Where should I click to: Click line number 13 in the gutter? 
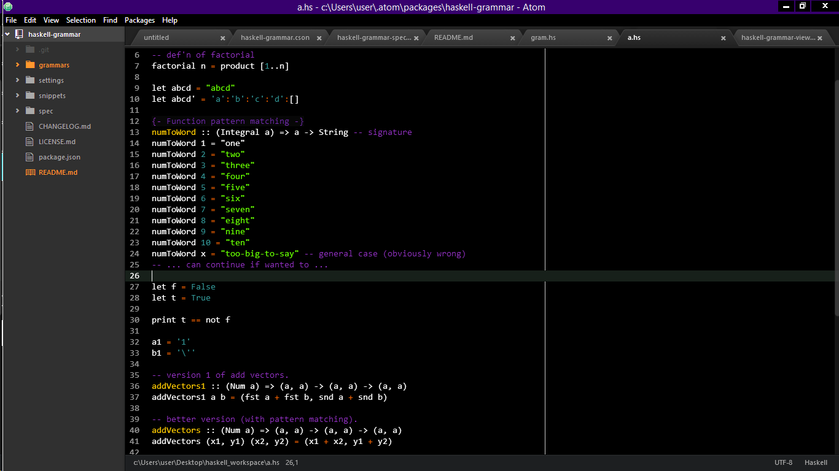135,132
